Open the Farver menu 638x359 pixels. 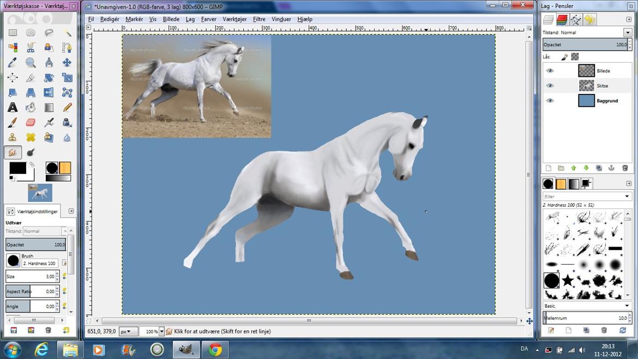click(x=208, y=19)
